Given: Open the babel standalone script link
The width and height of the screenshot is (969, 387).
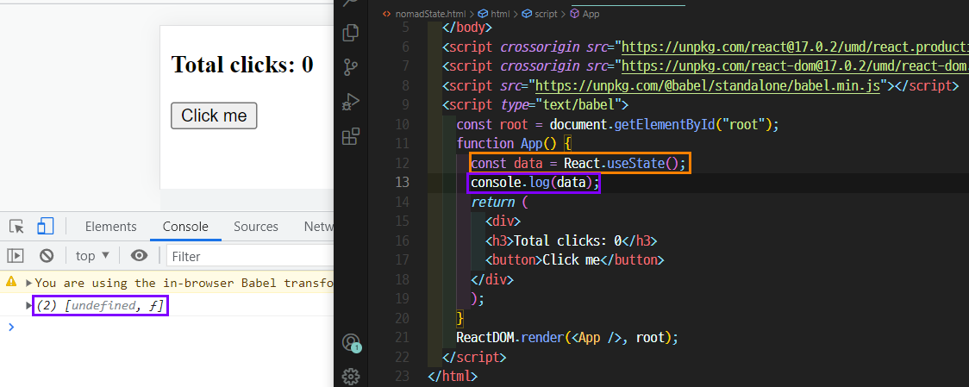Looking at the screenshot, I should 708,85.
